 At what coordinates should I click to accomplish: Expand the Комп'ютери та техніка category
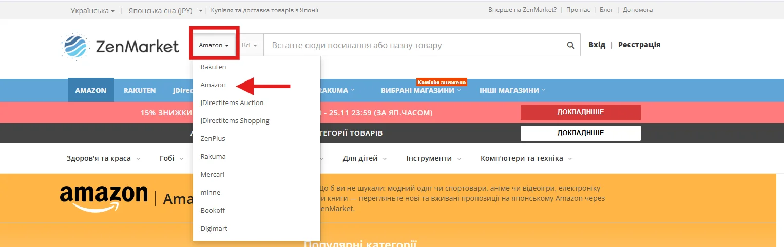(526, 158)
